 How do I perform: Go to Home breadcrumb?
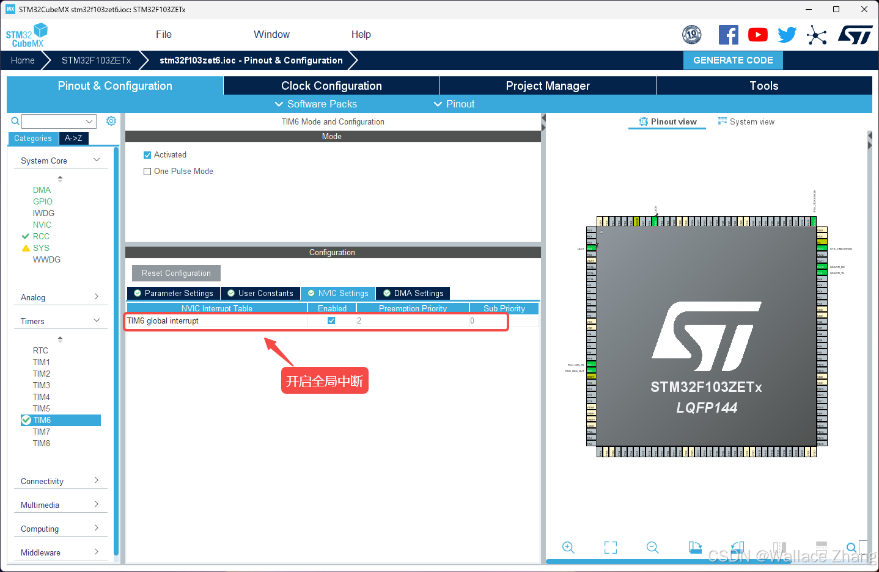[23, 60]
